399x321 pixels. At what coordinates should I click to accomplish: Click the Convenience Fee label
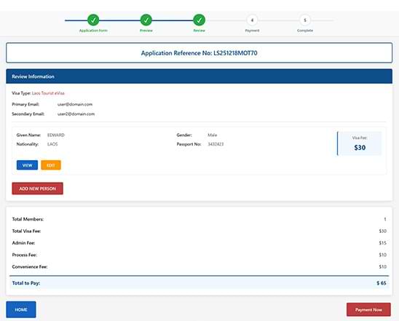pos(30,267)
